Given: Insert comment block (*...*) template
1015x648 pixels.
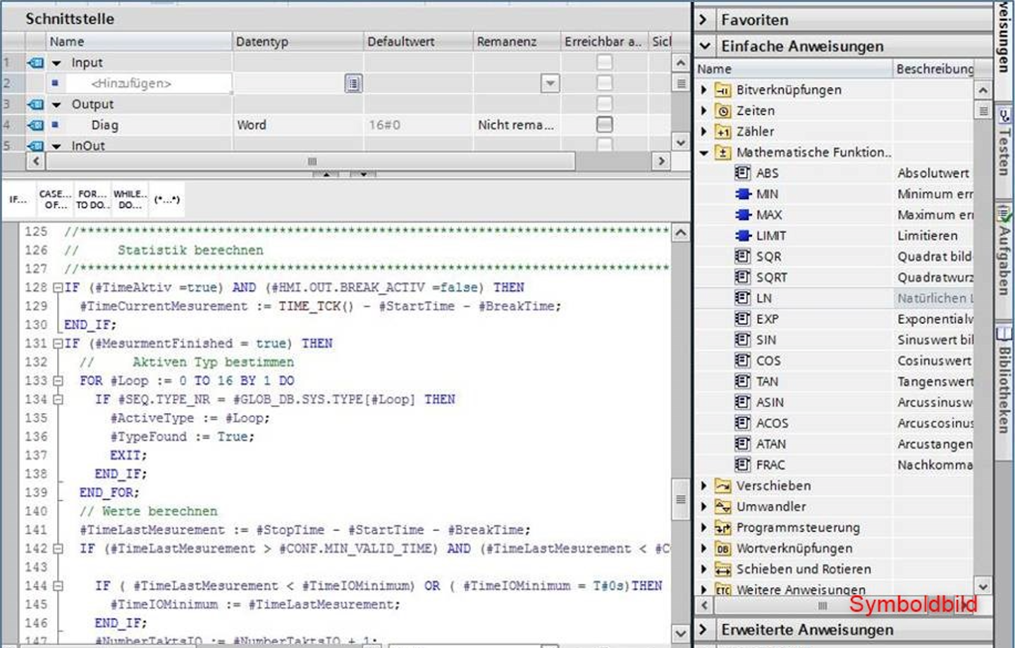Looking at the screenshot, I should pyautogui.click(x=167, y=200).
